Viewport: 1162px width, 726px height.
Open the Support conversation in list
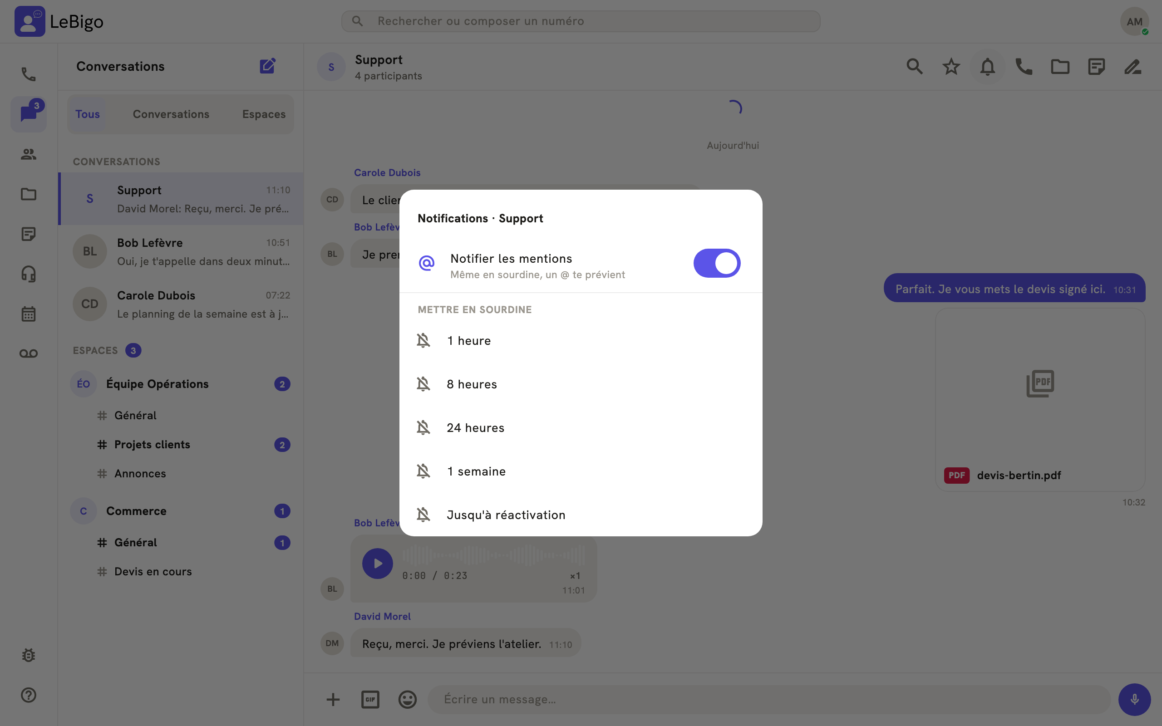pyautogui.click(x=181, y=199)
